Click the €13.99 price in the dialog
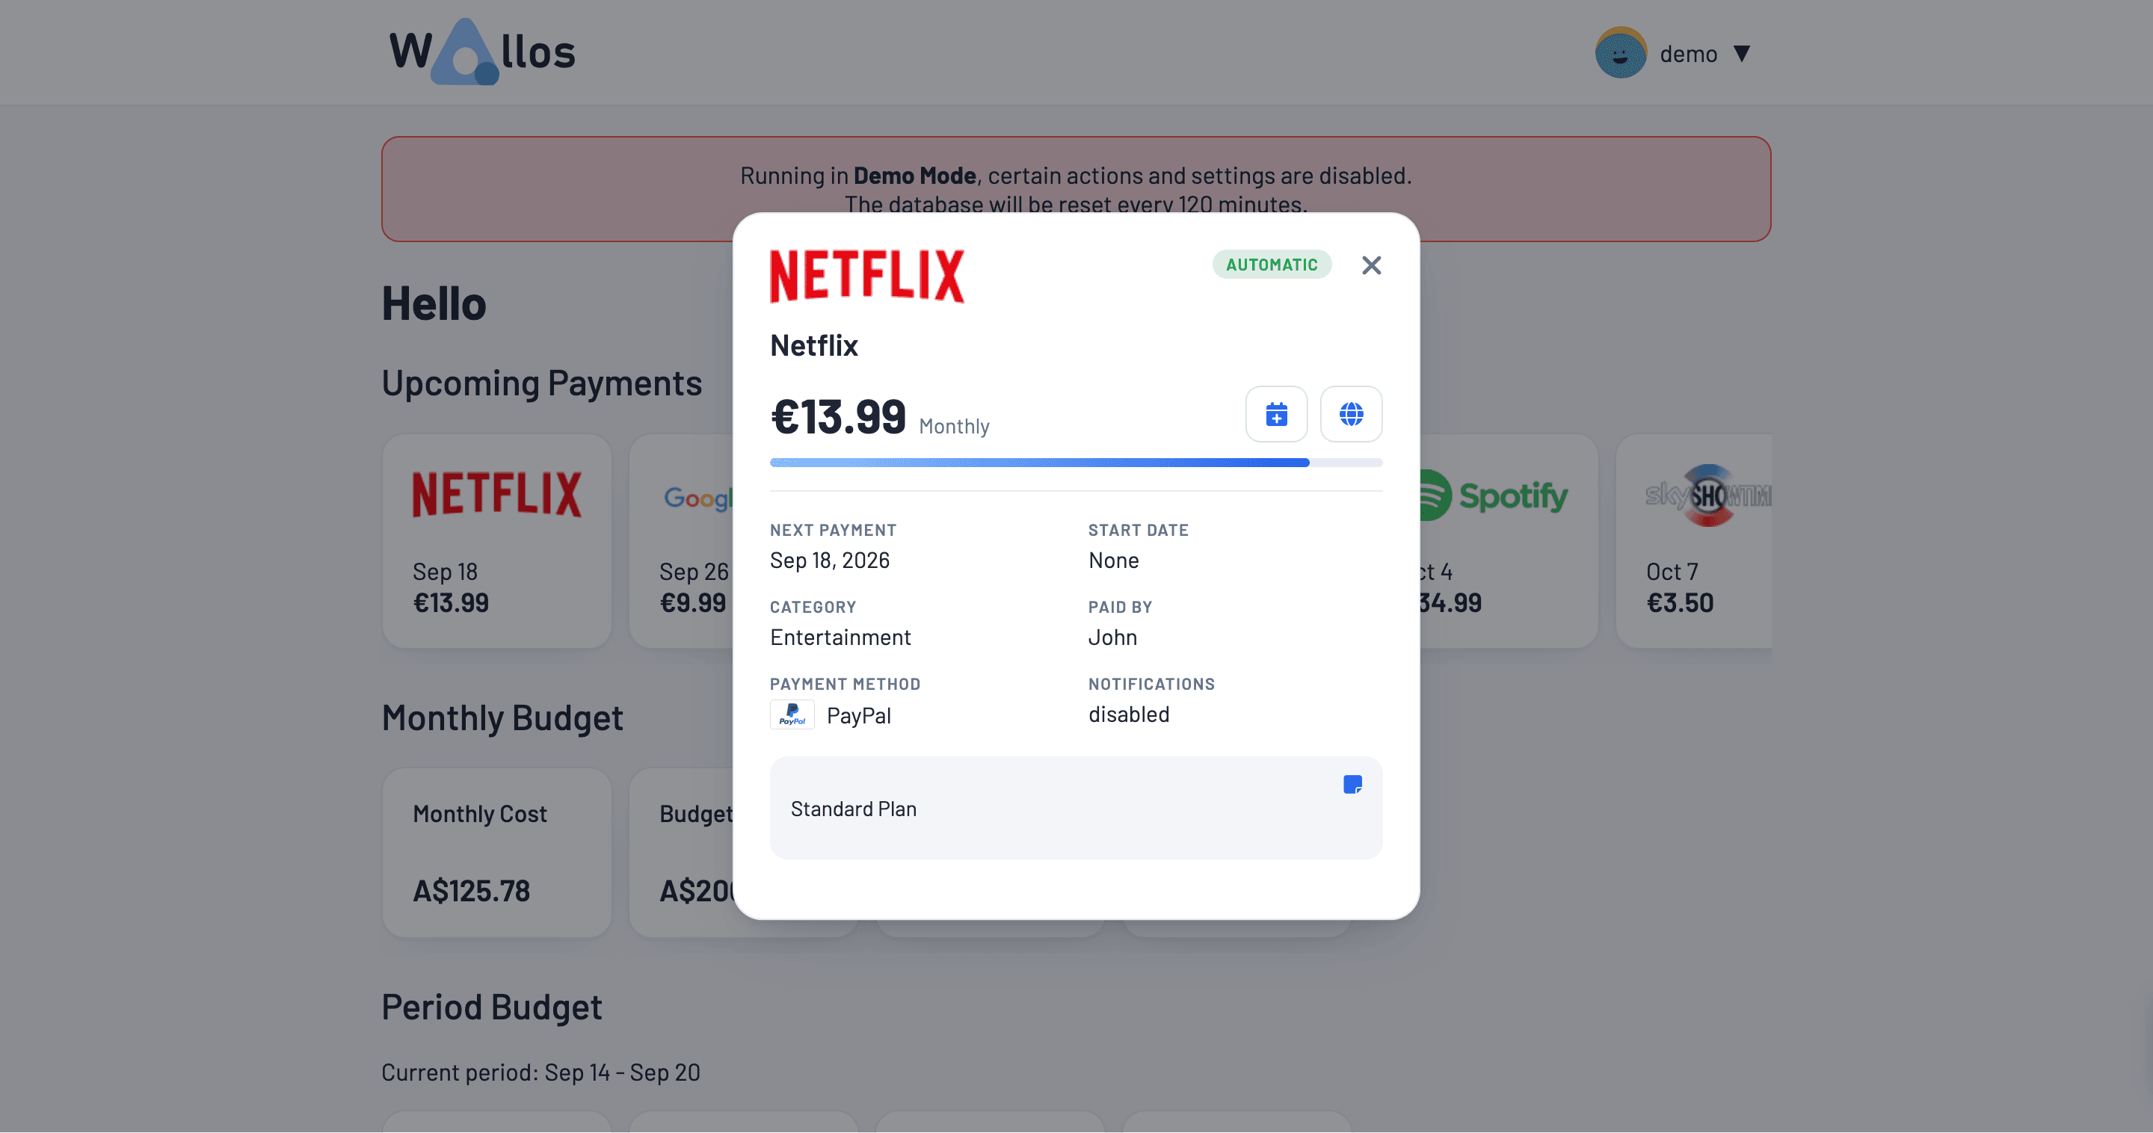 pos(837,417)
